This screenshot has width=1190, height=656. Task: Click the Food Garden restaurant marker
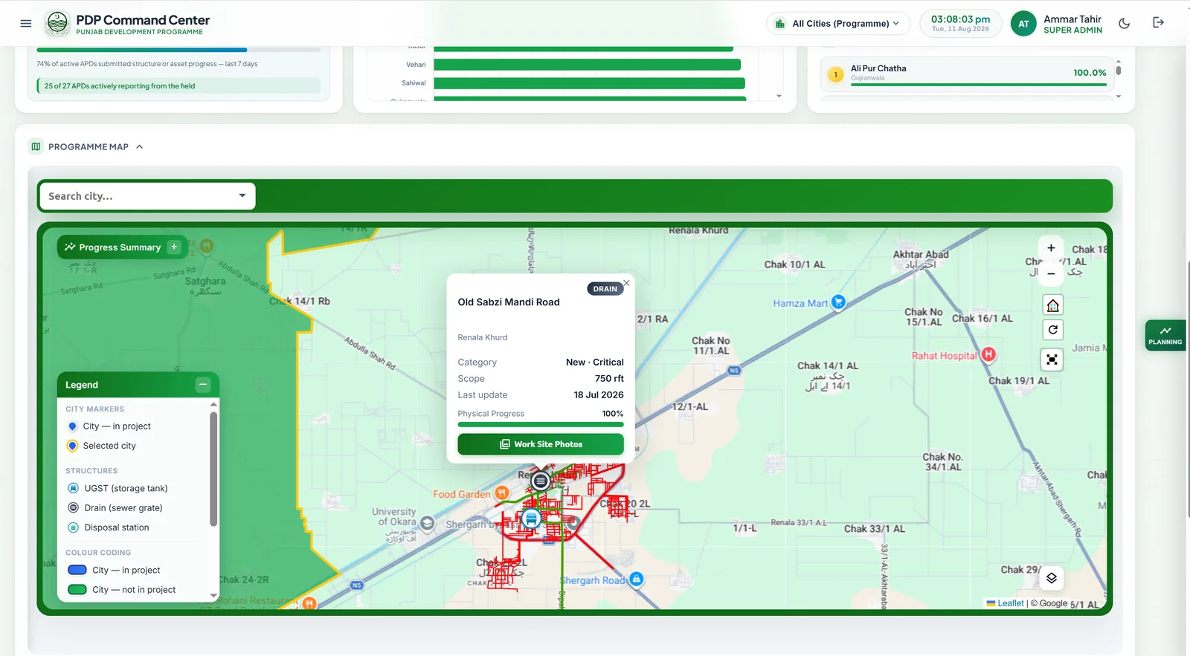click(502, 493)
